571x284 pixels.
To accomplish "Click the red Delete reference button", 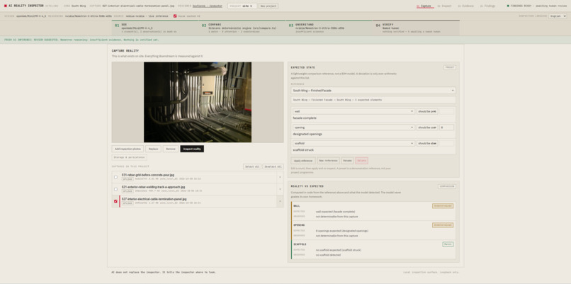I will 361,161.
